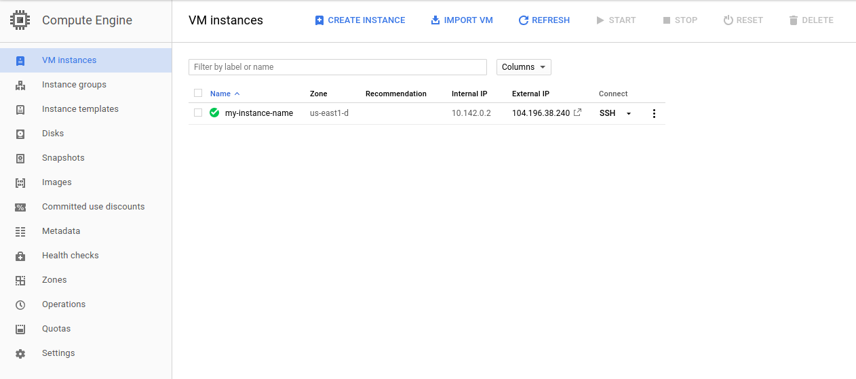Image resolution: width=856 pixels, height=379 pixels.
Task: Click the Snapshots sidebar icon
Action: click(20, 158)
